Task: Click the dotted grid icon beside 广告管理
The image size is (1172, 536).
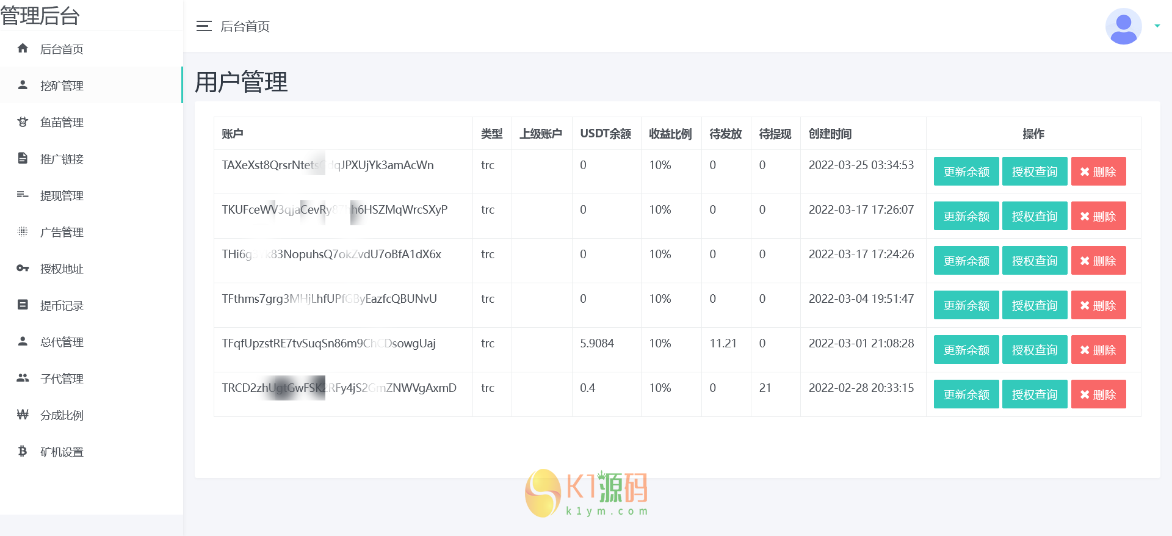Action: 23,231
